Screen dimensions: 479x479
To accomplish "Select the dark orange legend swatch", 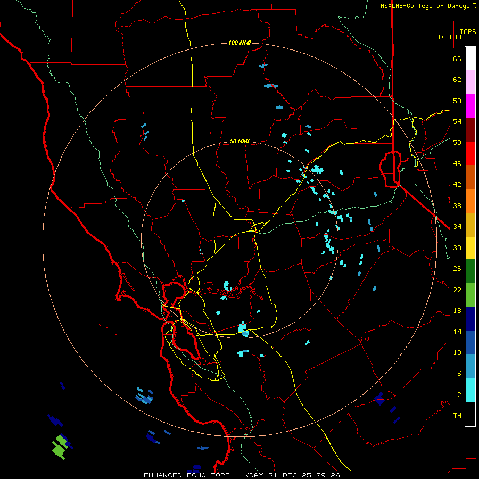I will point(470,177).
